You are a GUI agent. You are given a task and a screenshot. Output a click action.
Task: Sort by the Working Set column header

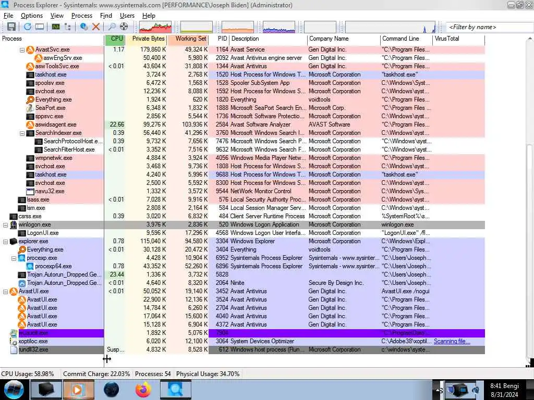pos(188,39)
